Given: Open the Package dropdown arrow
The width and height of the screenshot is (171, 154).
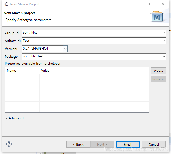Looking at the screenshot, I should (164, 57).
